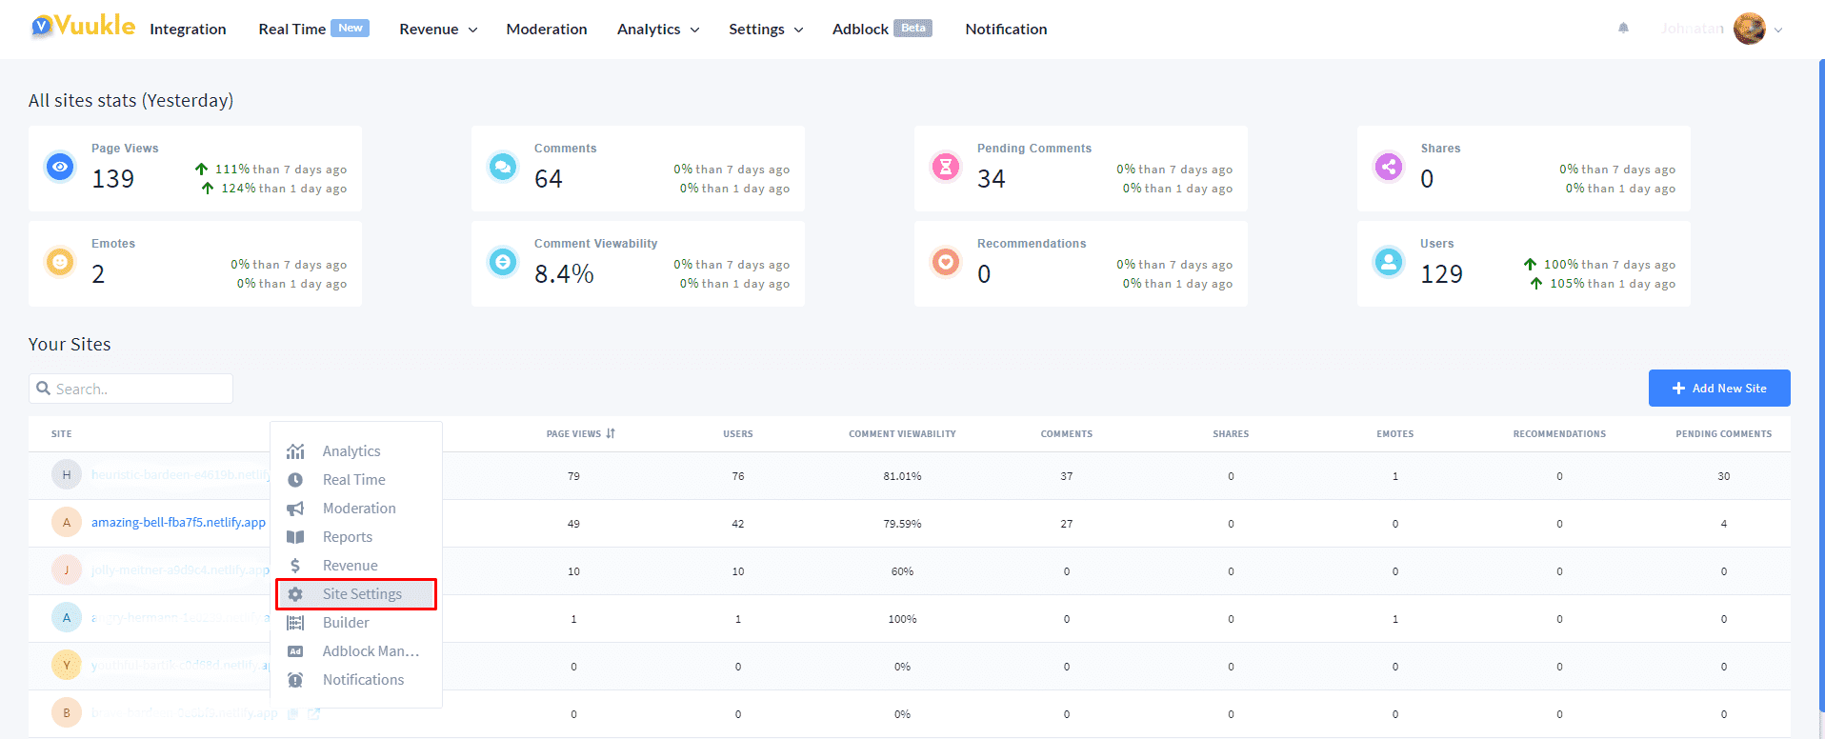Open jolly-meitner-a9d9c4 site link
The width and height of the screenshot is (1825, 739).
(180, 569)
